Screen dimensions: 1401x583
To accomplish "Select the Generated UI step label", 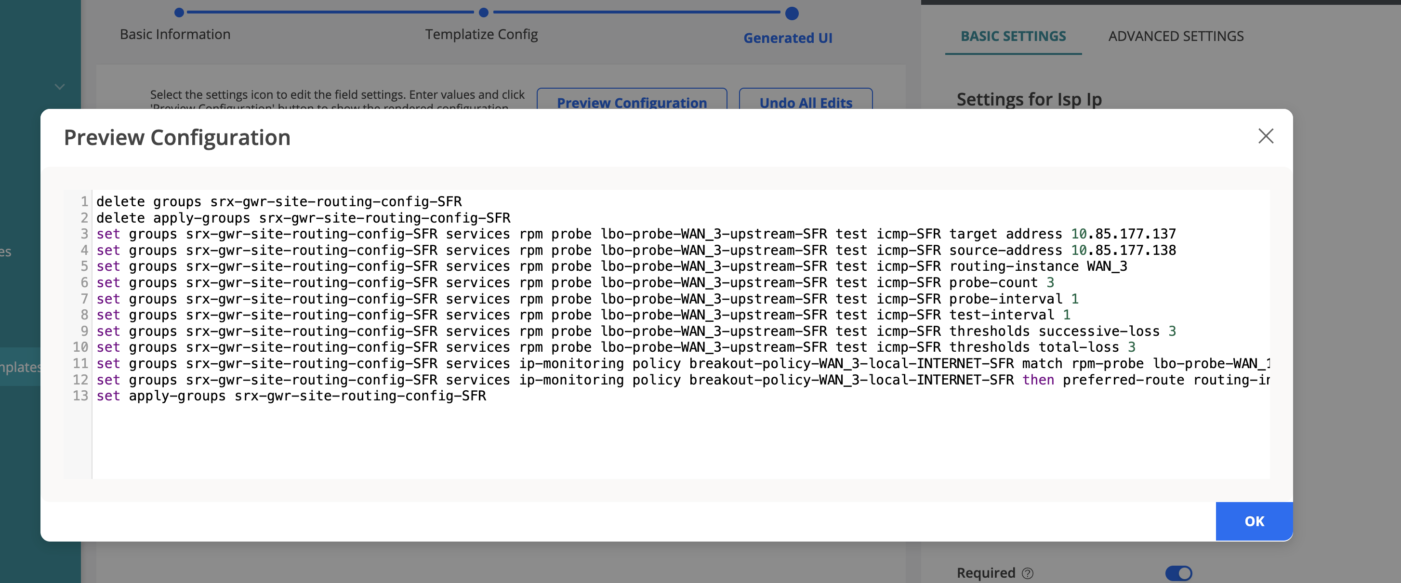I will 788,38.
